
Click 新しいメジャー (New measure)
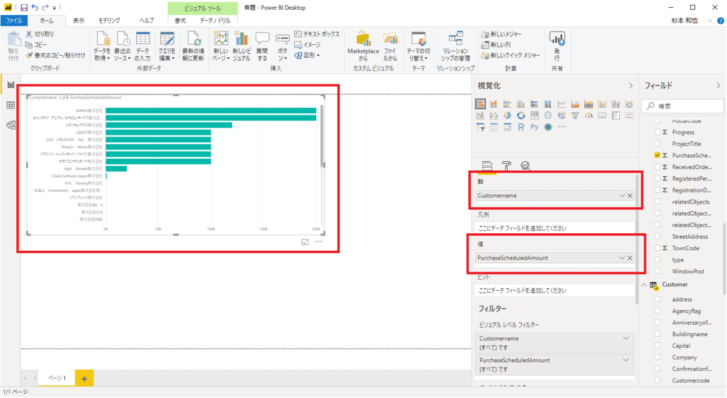point(501,34)
